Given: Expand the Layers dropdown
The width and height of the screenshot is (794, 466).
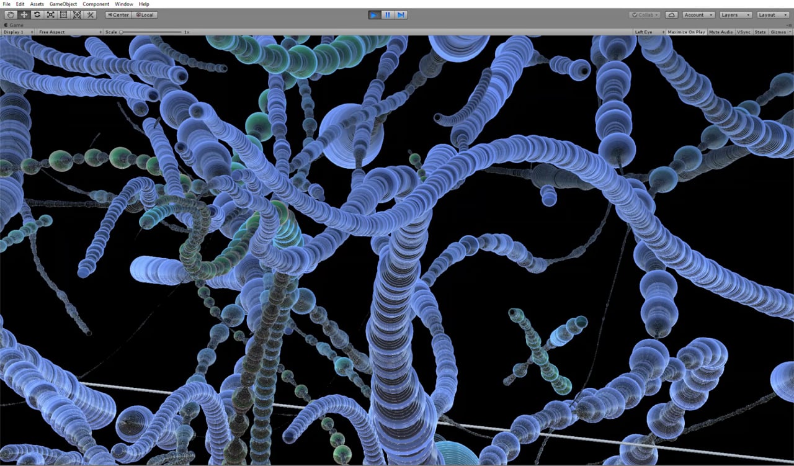Looking at the screenshot, I should [x=734, y=15].
